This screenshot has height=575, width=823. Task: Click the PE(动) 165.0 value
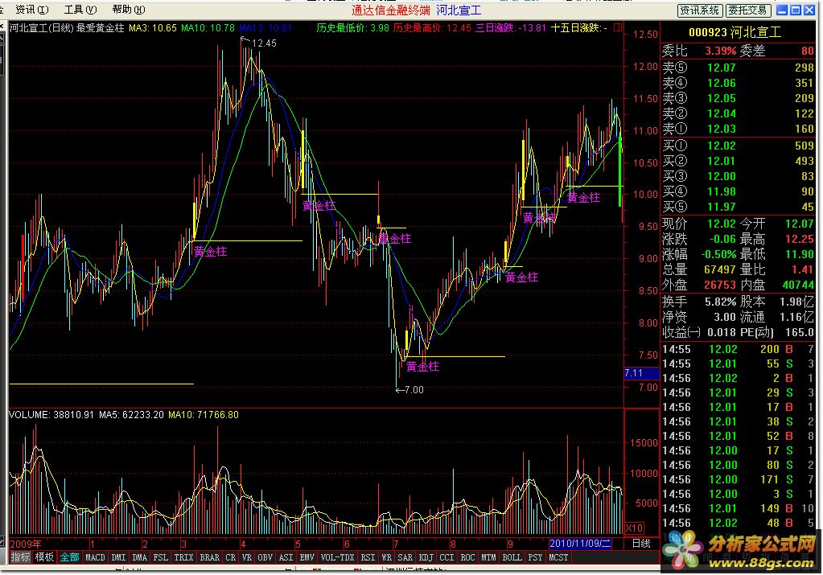(x=798, y=332)
